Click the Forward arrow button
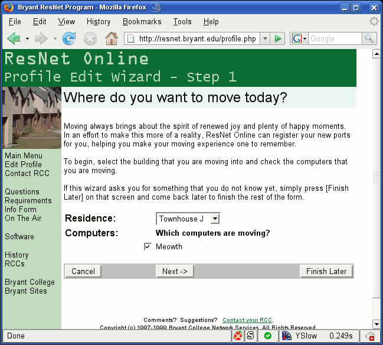The height and width of the screenshot is (345, 383). pyautogui.click(x=41, y=38)
